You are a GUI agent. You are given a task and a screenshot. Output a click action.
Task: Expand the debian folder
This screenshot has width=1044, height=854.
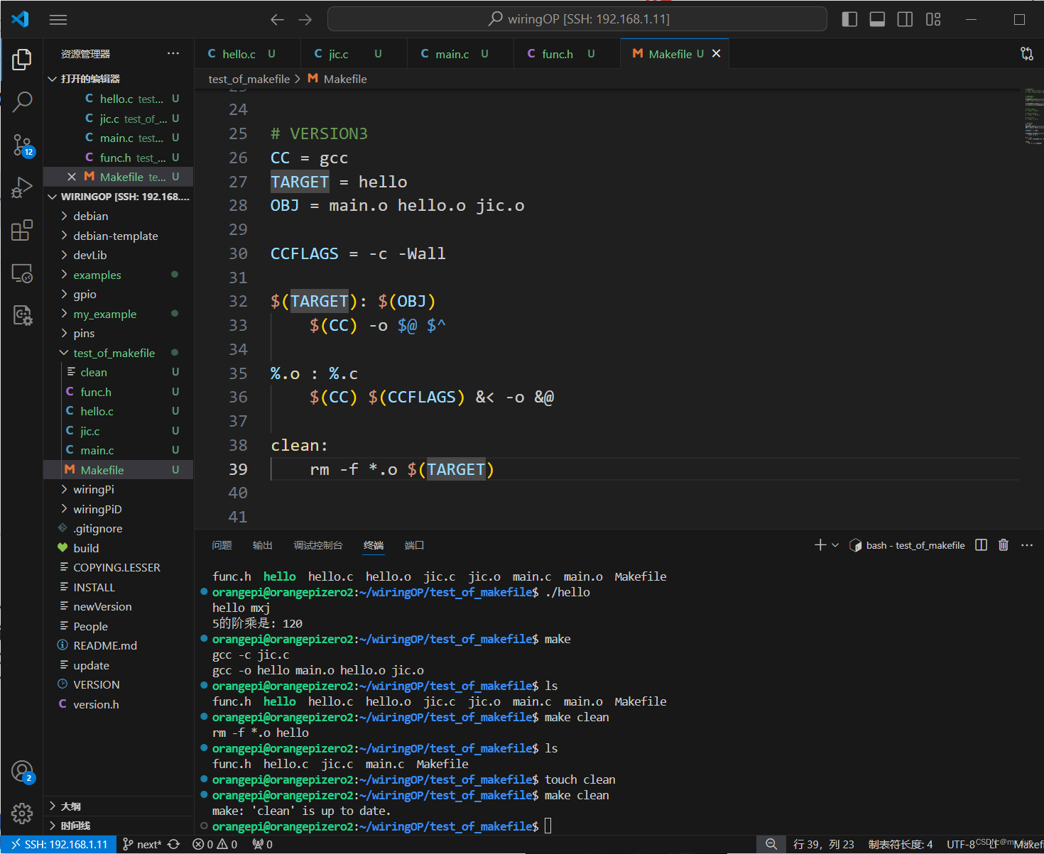click(x=118, y=216)
